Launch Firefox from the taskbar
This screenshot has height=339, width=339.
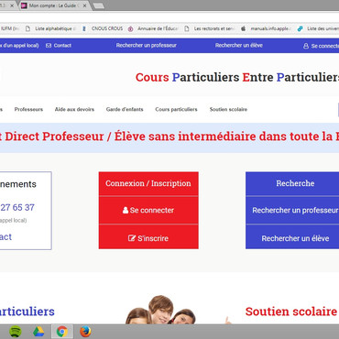click(x=85, y=332)
